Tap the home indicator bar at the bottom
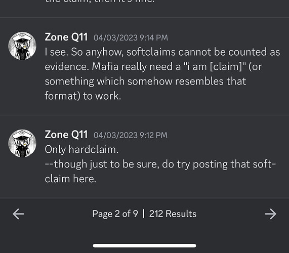Image resolution: width=289 pixels, height=253 pixels. point(145,245)
